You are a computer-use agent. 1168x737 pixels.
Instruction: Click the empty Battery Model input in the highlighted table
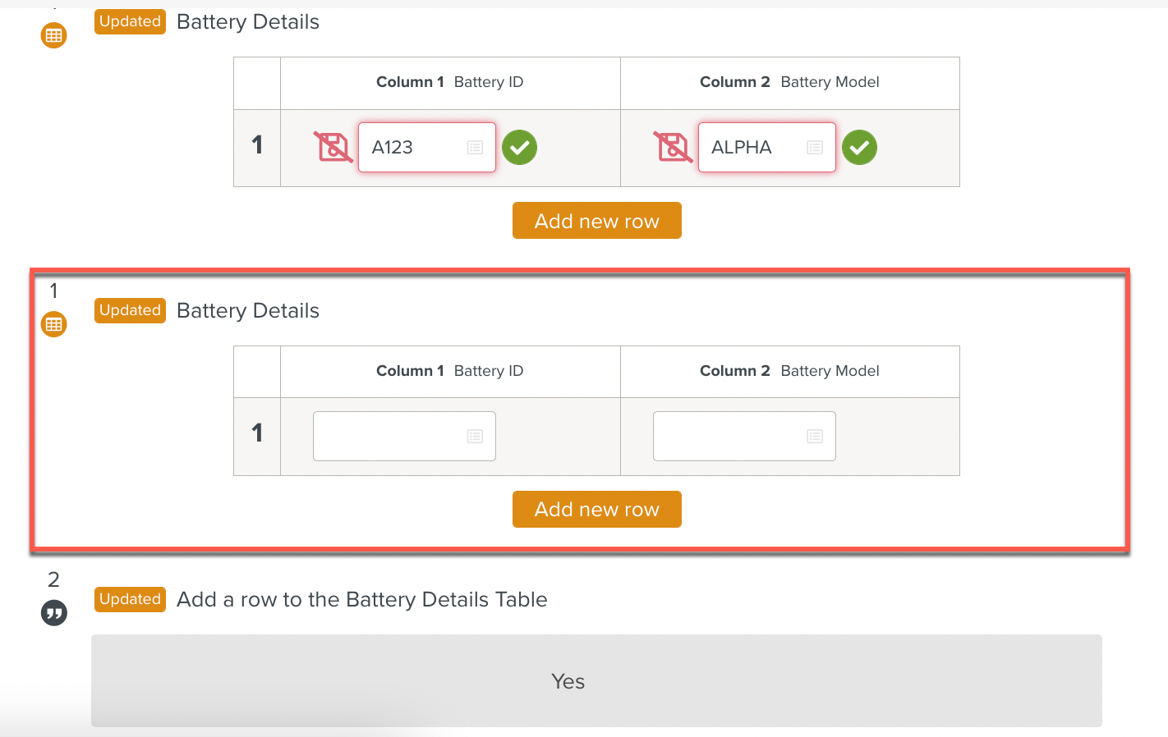[727, 437]
